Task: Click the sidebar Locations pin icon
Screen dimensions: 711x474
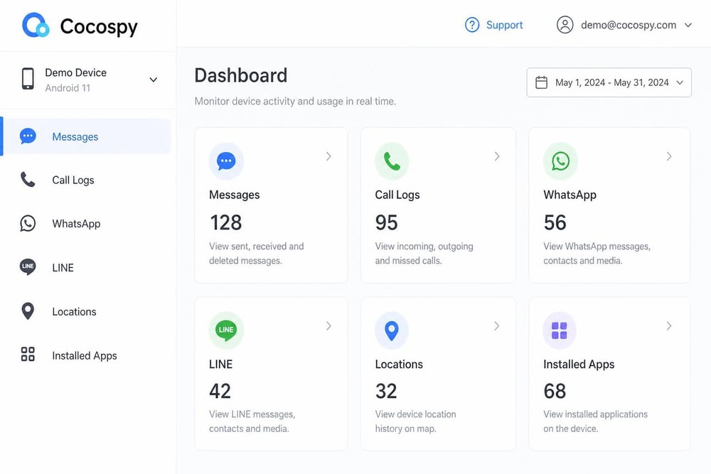Action: tap(28, 311)
